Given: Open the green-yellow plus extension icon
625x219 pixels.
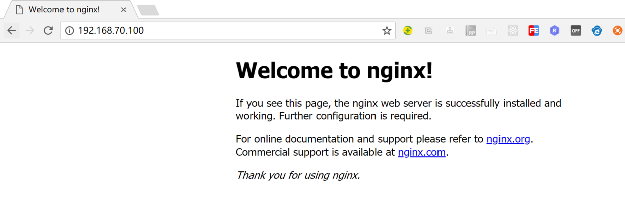Looking at the screenshot, I should 408,31.
